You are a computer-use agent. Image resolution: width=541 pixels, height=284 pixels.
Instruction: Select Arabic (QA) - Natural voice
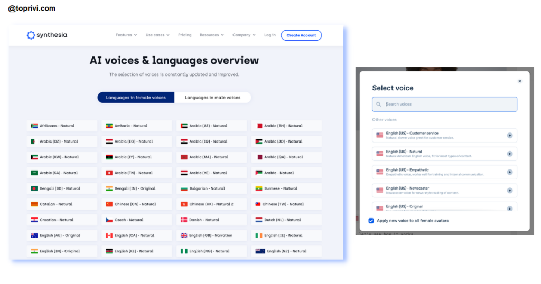click(287, 157)
